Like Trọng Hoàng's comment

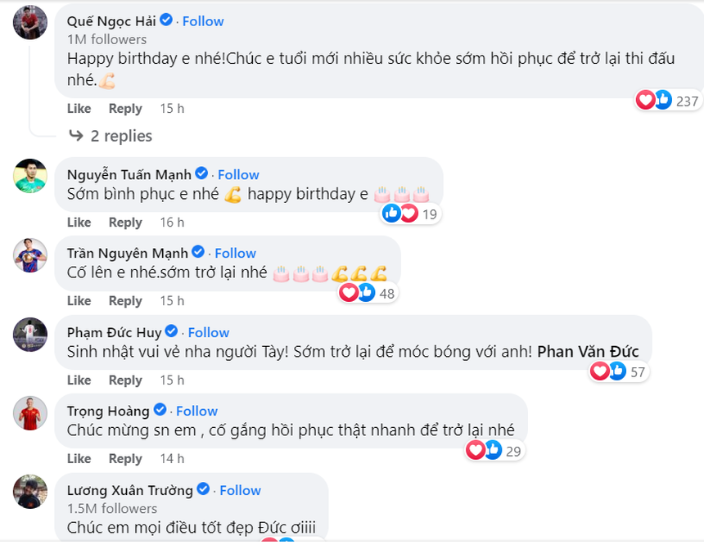(x=79, y=458)
